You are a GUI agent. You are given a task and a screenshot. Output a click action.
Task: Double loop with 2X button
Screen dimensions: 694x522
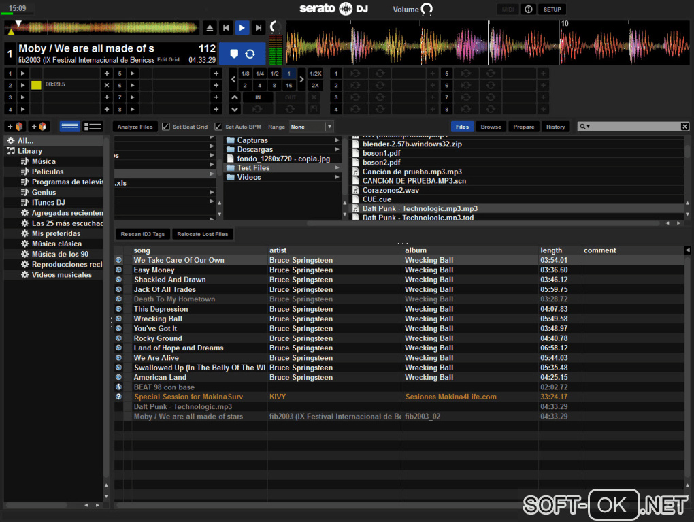(x=315, y=86)
